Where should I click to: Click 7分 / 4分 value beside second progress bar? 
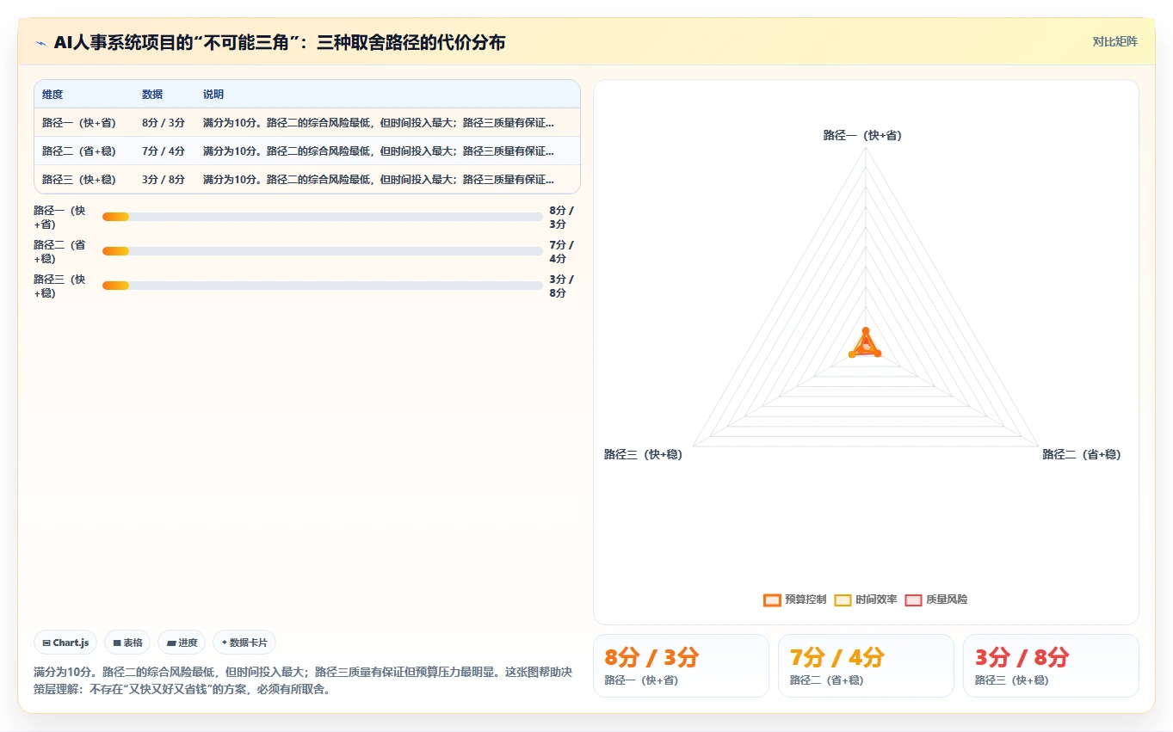[x=561, y=251]
